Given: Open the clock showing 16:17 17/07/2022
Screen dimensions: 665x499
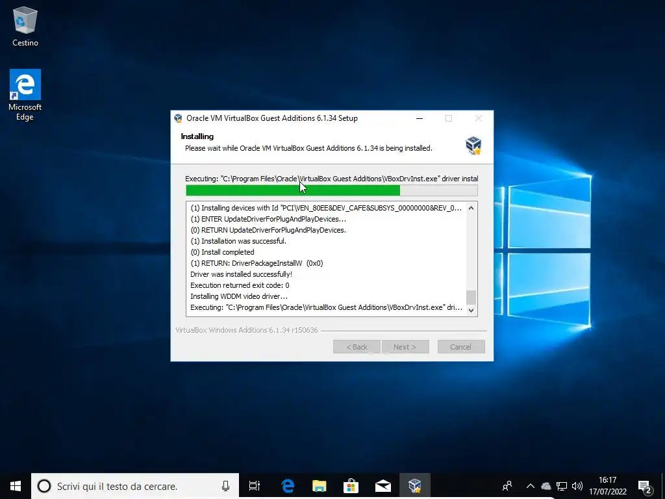Looking at the screenshot, I should pos(607,486).
